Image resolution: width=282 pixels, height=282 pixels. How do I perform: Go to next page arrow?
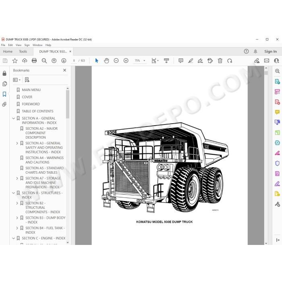click(x=64, y=61)
